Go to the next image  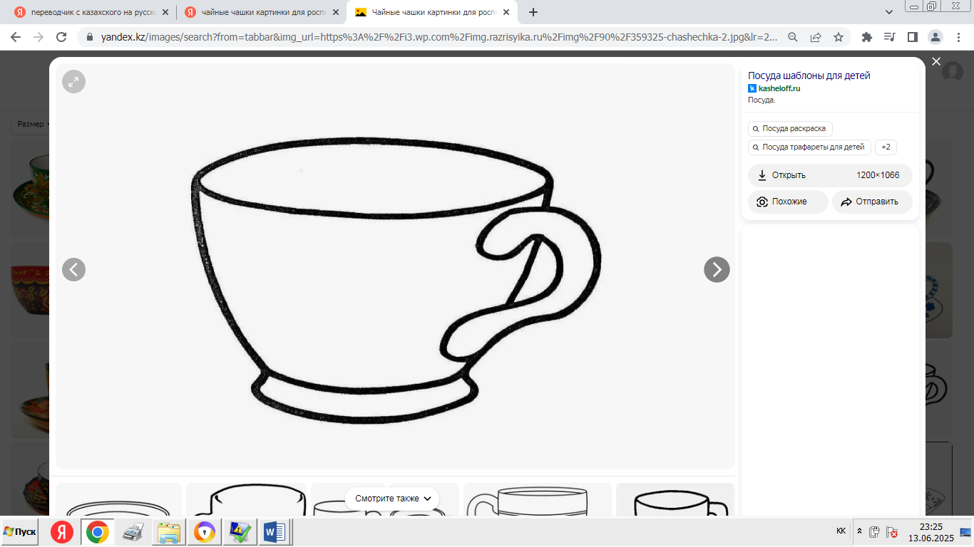717,269
